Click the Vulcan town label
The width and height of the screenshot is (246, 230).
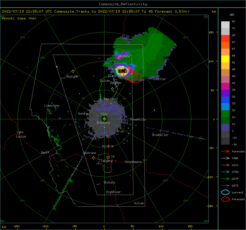tap(139, 203)
